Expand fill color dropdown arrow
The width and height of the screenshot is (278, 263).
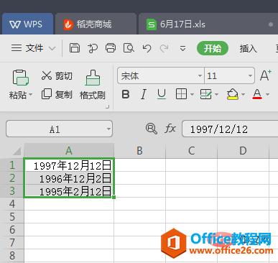243,94
